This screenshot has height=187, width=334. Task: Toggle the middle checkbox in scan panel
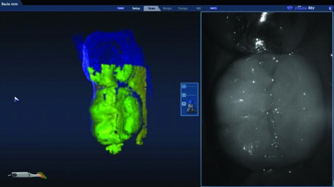click(184, 95)
